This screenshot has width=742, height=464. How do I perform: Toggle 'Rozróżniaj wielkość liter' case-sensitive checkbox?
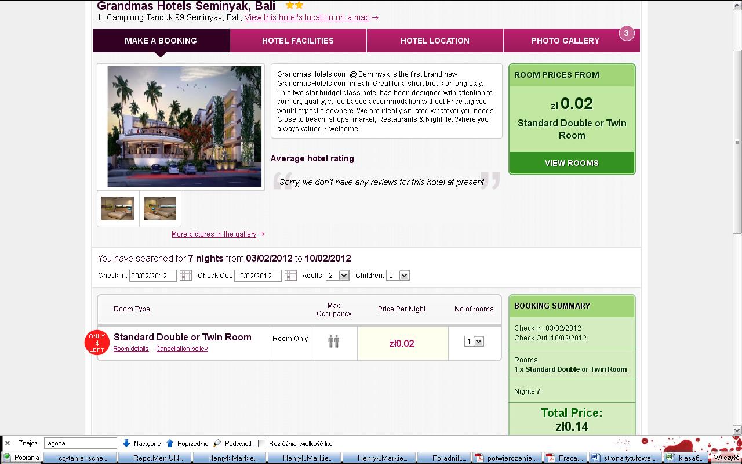pyautogui.click(x=261, y=443)
